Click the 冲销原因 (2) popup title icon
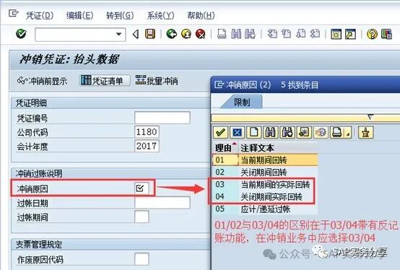The height and width of the screenshot is (270, 400). pyautogui.click(x=219, y=84)
